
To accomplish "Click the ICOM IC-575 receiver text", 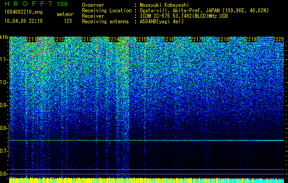I will [184, 16].
